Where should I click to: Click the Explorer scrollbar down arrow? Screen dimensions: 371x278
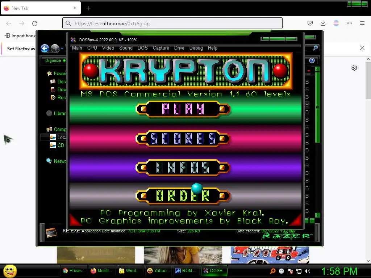(317, 215)
